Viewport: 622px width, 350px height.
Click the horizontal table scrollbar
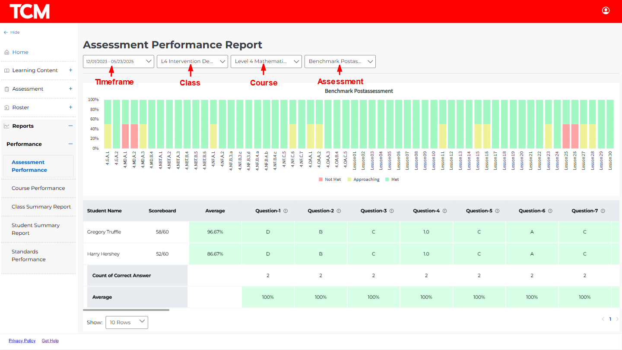click(x=126, y=310)
